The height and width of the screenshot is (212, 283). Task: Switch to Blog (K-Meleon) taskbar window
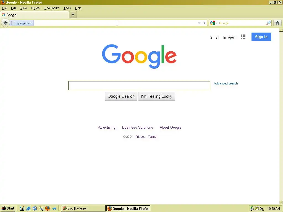(83, 208)
